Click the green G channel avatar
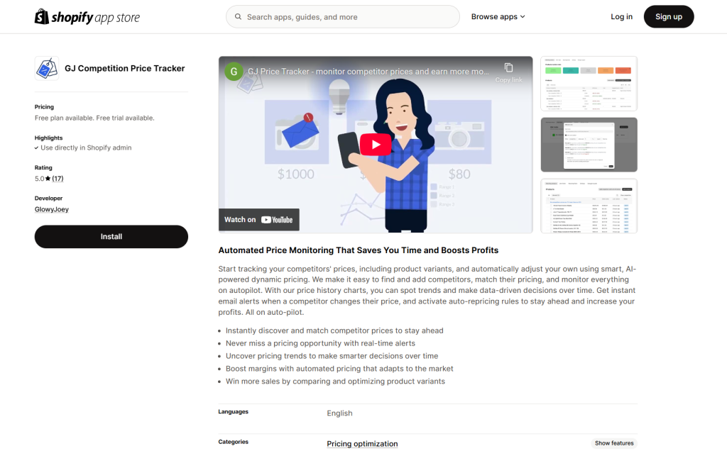The image size is (727, 456). 234,72
